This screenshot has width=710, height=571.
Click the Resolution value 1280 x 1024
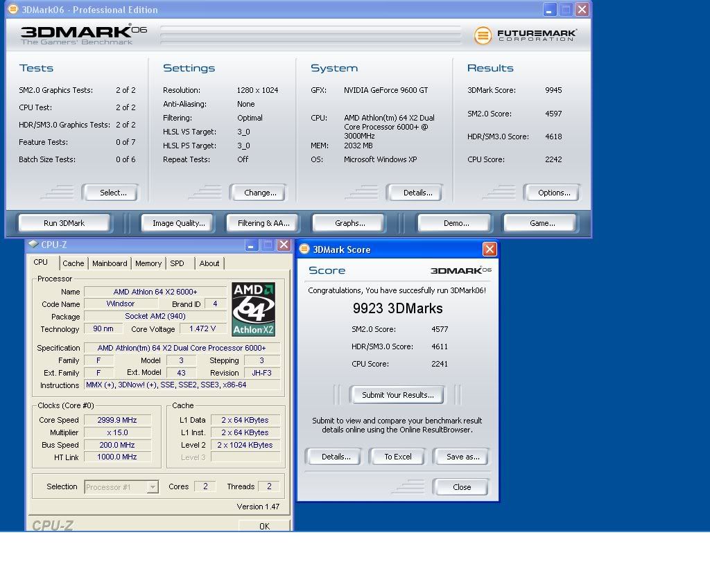pyautogui.click(x=258, y=90)
